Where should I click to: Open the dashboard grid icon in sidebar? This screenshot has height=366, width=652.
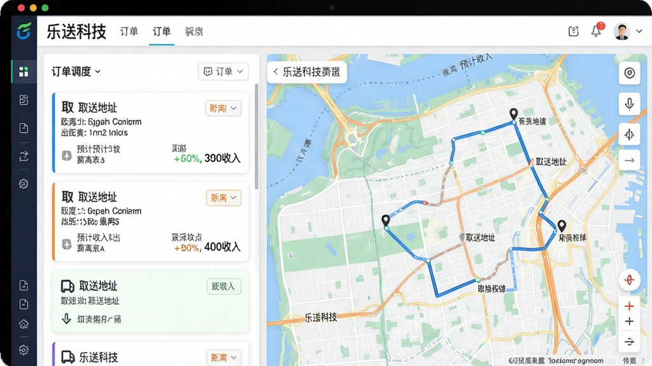pyautogui.click(x=24, y=72)
